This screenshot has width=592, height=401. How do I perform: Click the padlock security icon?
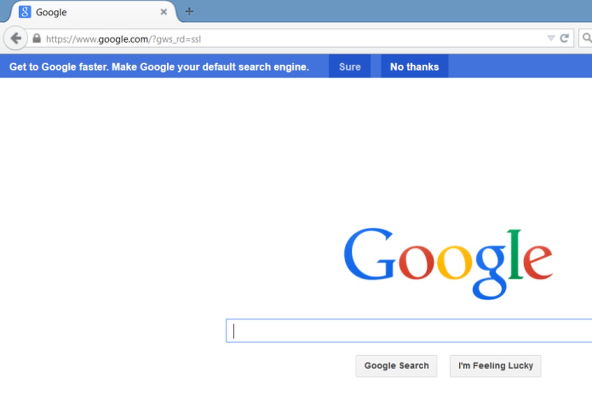[x=36, y=38]
